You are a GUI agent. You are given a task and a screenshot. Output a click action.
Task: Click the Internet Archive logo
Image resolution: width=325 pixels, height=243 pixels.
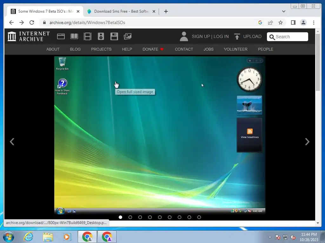click(29, 36)
